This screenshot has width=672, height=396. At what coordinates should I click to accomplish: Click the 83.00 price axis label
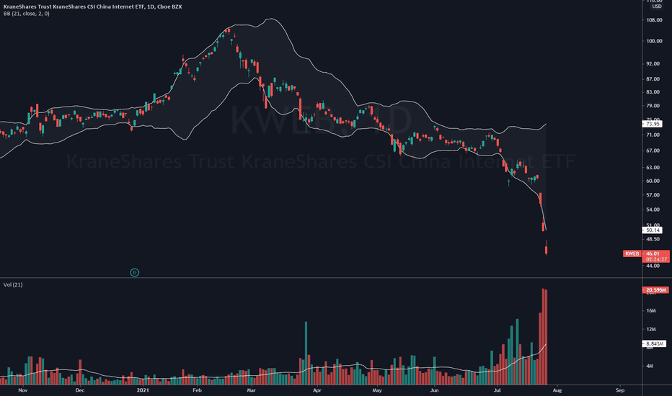point(653,92)
